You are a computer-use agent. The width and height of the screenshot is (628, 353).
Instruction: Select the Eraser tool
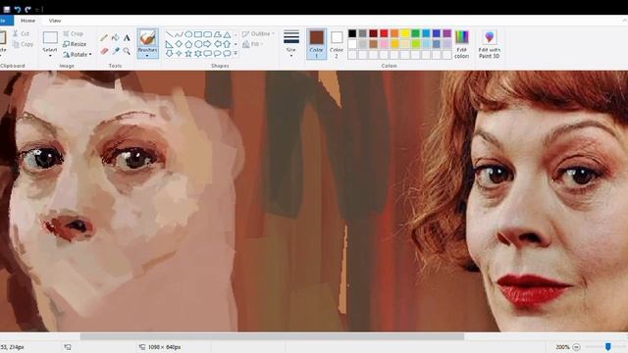(104, 51)
